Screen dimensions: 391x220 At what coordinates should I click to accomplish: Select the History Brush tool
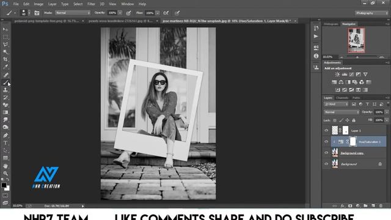pyautogui.click(x=5, y=97)
